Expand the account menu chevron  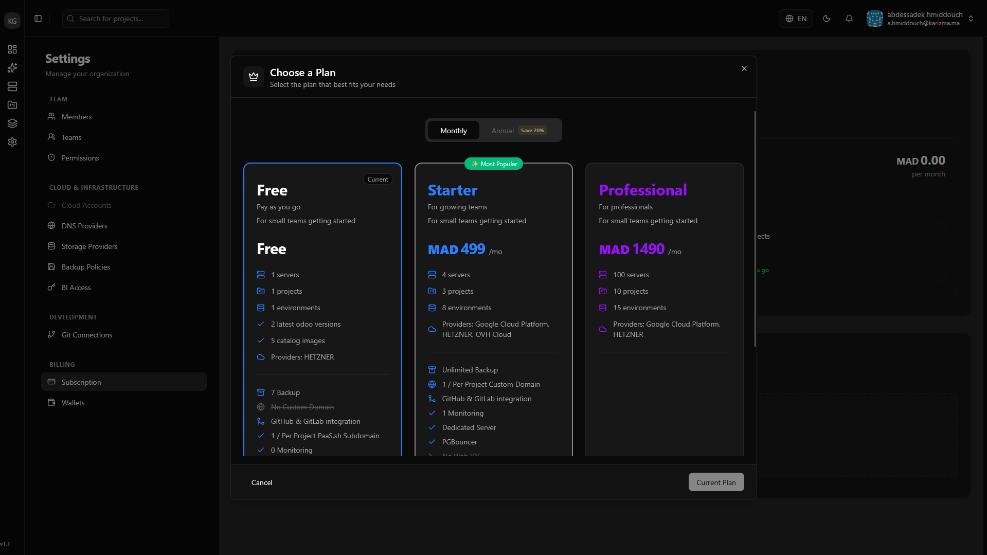971,19
